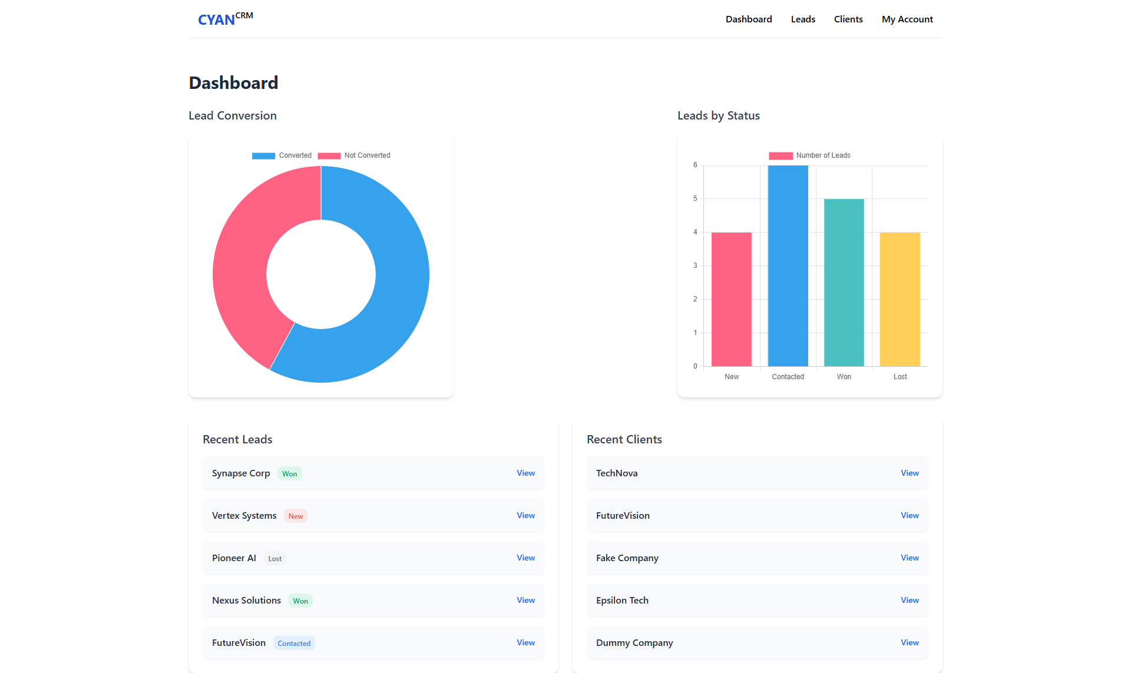This screenshot has height=673, width=1131.
Task: View the Epsilon Tech client
Action: coord(910,600)
